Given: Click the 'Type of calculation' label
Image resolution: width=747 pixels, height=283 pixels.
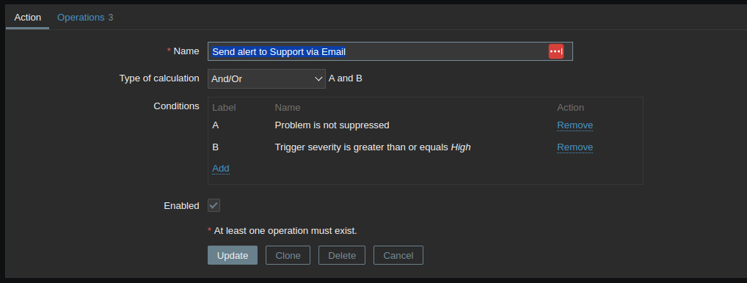Looking at the screenshot, I should point(159,78).
